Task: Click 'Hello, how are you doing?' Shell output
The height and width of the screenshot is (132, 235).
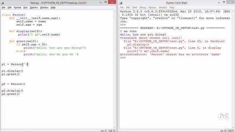Action: click(143, 34)
